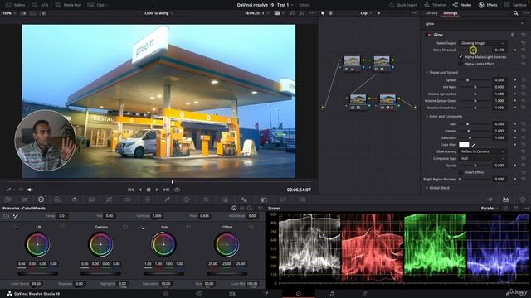Open the viewer zoom 100% dropdown
This screenshot has height=298, width=531.
[x=9, y=13]
